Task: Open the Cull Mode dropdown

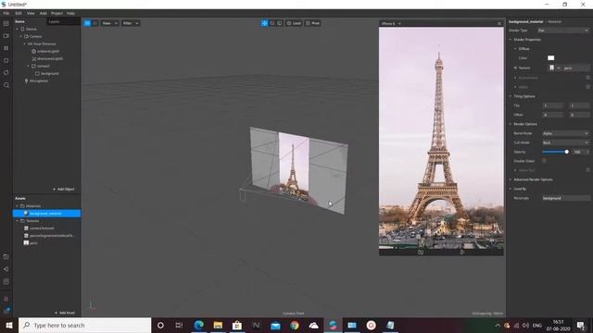Action: pos(565,142)
